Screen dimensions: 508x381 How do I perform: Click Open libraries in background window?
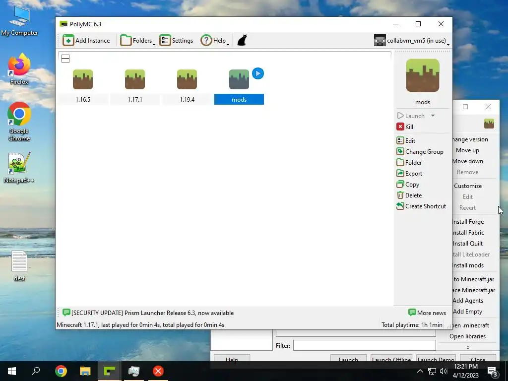[x=467, y=336]
